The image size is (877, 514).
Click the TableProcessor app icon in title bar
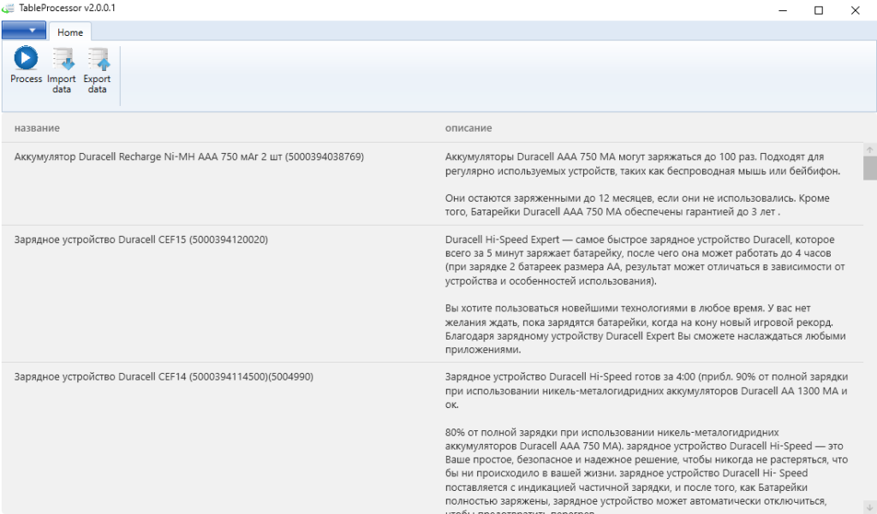8,9
